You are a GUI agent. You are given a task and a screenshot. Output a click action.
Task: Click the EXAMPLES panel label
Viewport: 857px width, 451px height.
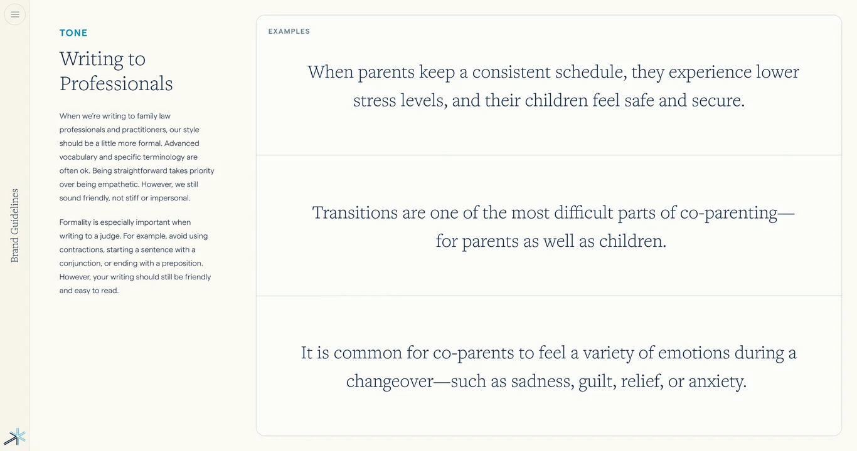pos(289,31)
